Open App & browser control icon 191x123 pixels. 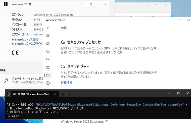pyautogui.click(x=48, y=67)
